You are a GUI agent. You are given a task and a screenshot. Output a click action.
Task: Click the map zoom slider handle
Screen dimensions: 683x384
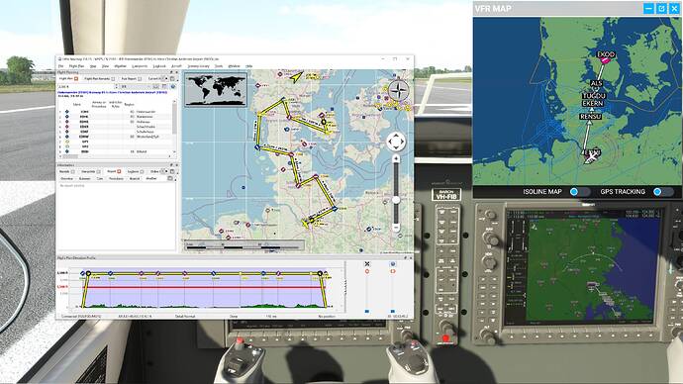tap(396, 199)
